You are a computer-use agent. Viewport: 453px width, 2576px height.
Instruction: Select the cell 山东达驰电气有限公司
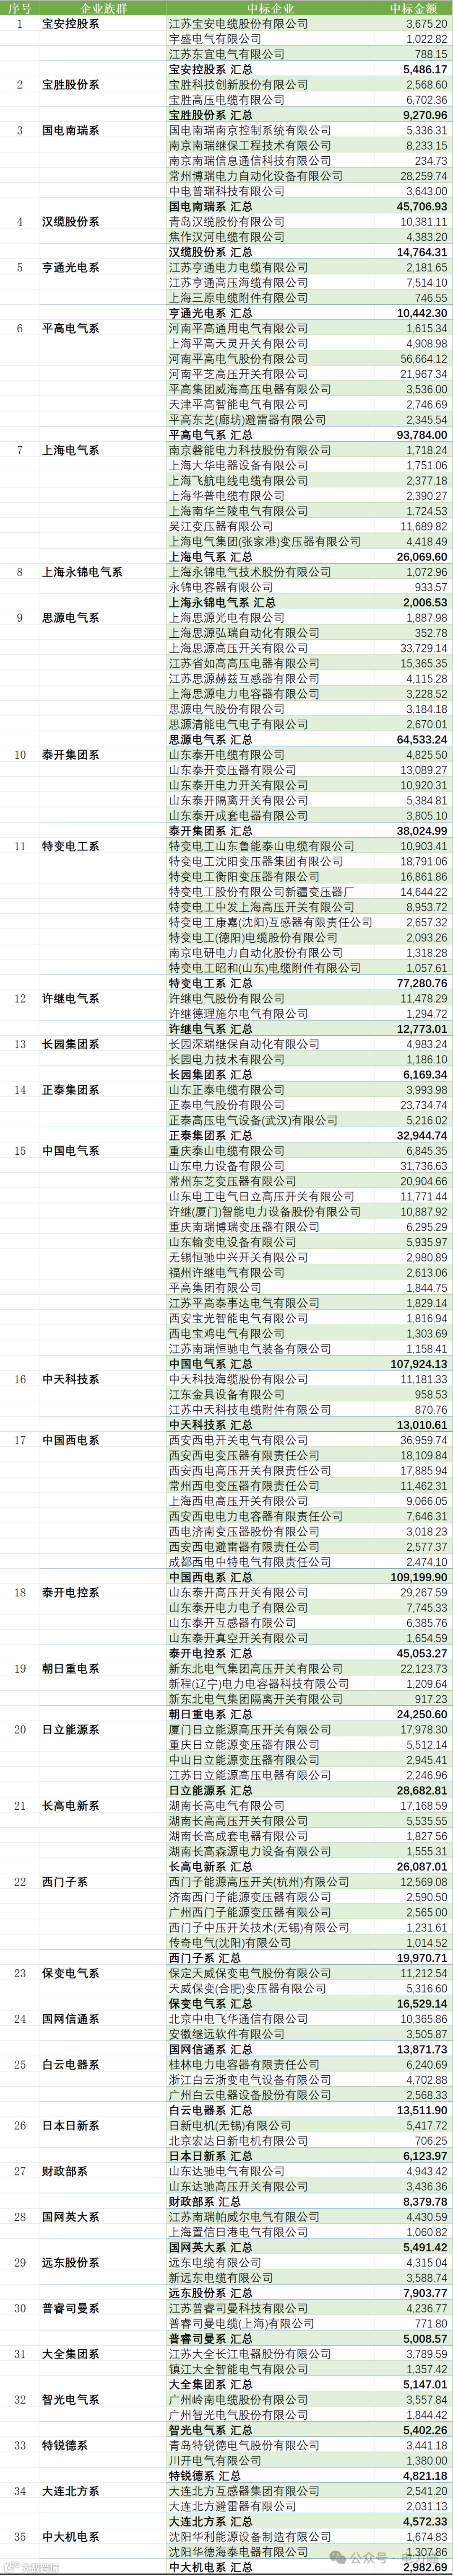227,2171
